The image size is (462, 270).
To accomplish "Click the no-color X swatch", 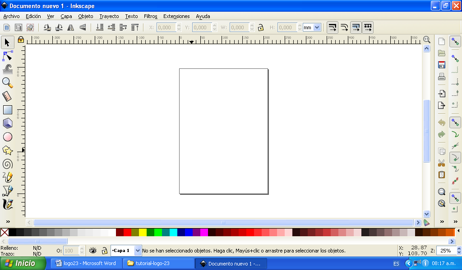I will [5, 232].
